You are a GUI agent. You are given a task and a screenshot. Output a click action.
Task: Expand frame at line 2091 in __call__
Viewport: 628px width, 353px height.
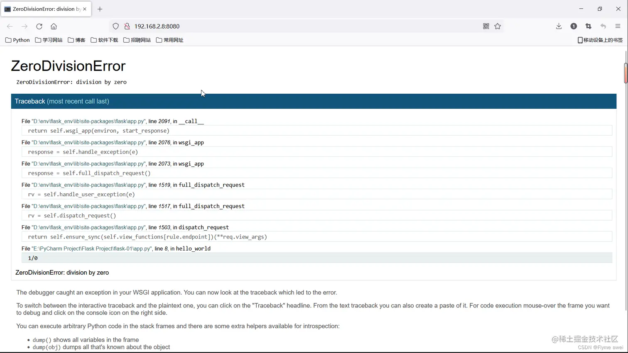(x=113, y=121)
